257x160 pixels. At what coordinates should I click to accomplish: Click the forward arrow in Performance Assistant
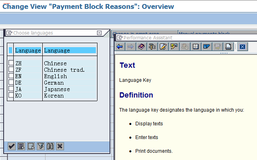pyautogui.click(x=131, y=47)
